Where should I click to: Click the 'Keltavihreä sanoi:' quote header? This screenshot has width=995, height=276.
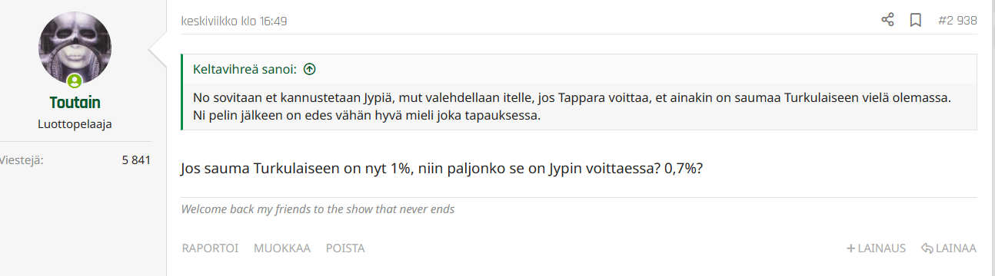click(244, 70)
